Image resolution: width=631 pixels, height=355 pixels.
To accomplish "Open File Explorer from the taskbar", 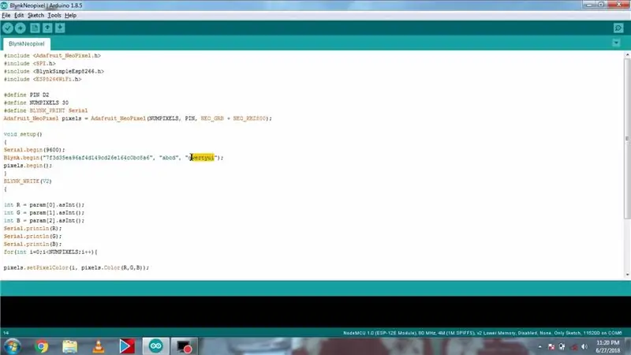I will click(x=69, y=346).
